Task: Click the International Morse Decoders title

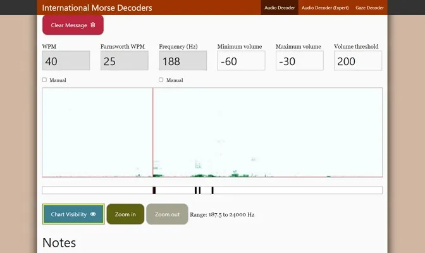Action: point(97,8)
